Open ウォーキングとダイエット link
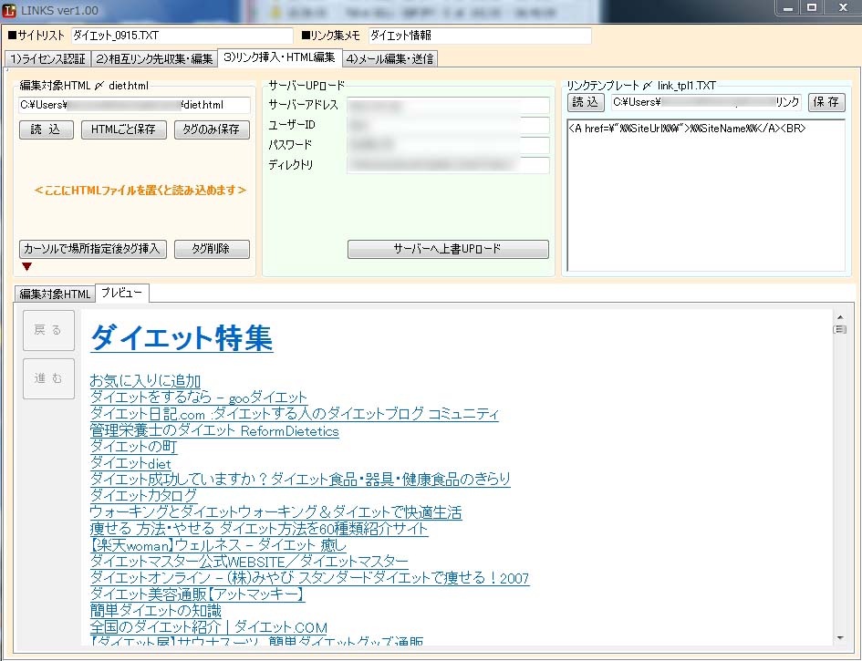The height and width of the screenshot is (661, 862). coord(276,512)
